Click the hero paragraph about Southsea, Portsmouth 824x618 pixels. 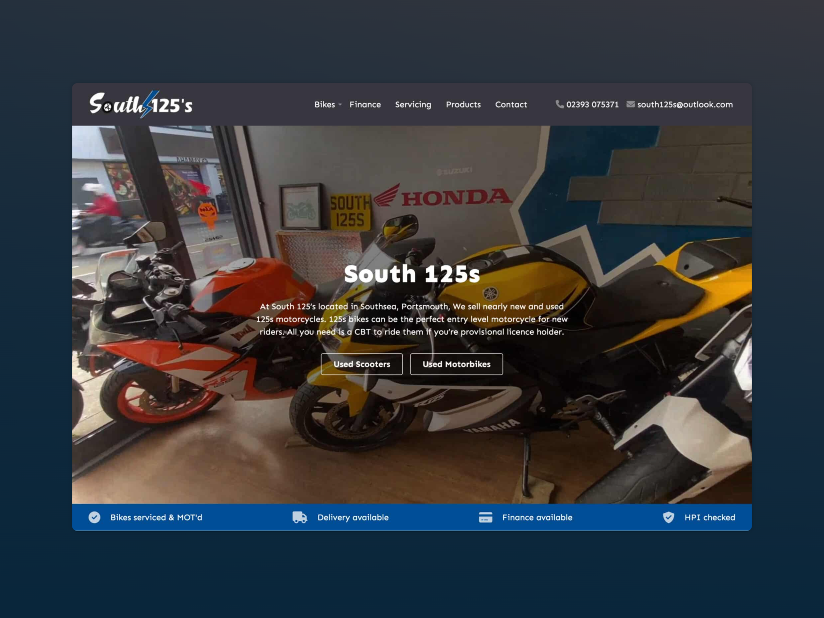click(412, 319)
